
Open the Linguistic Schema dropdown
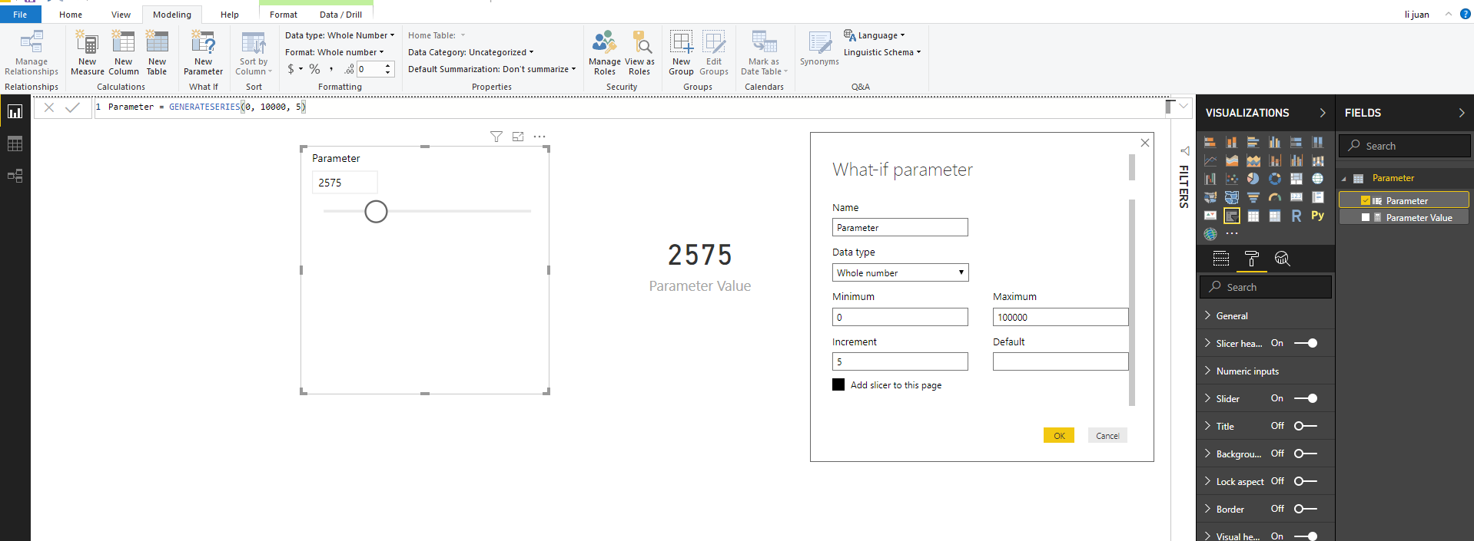coord(882,52)
